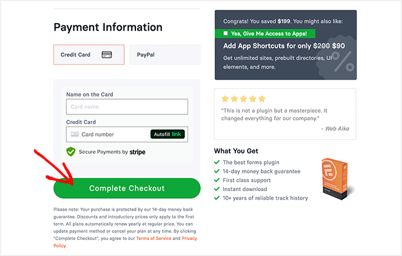This screenshot has width=402, height=256.
Task: Click the five-star rating icons
Action: pos(243,99)
